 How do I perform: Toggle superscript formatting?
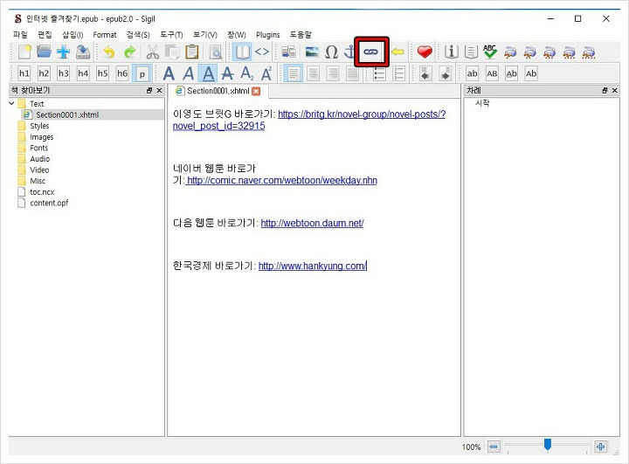266,74
